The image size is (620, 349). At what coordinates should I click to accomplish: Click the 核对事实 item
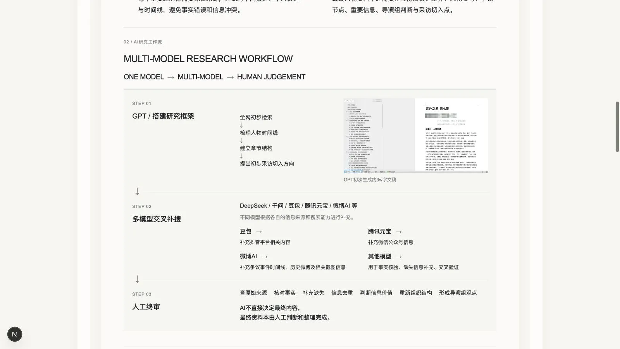point(285,293)
